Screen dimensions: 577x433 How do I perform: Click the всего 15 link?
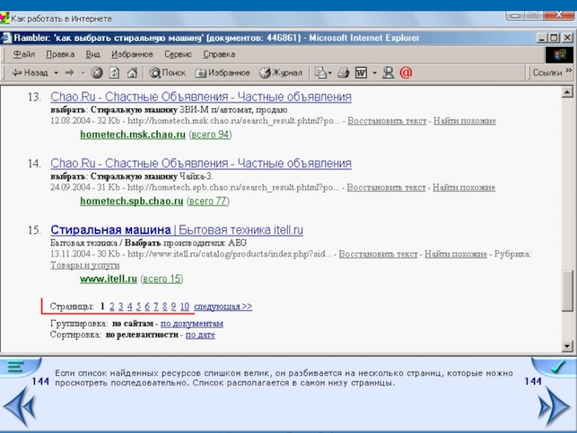[162, 279]
